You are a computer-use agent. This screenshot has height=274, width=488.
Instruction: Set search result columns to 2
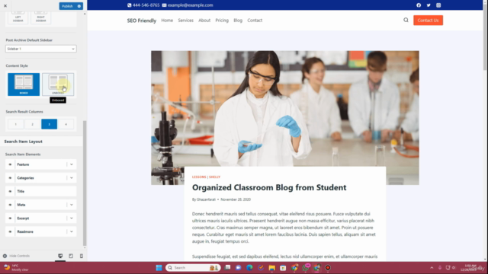32,124
